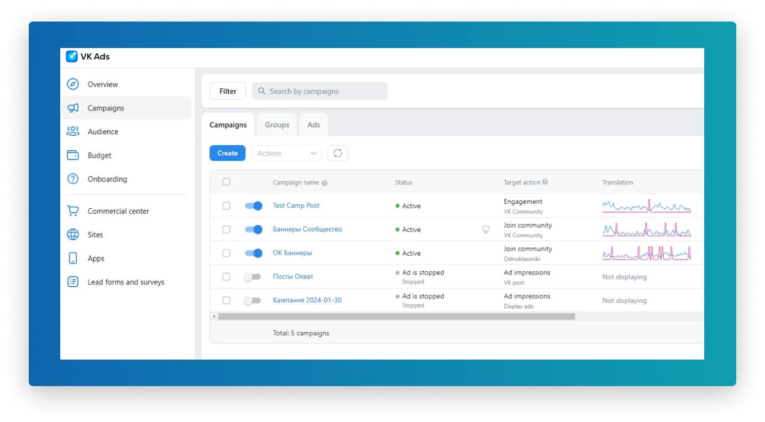Image resolution: width=765 pixels, height=422 pixels.
Task: Expand the Actions dropdown
Action: (286, 154)
